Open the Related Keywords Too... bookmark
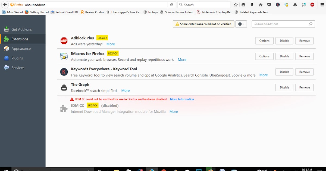The width and height of the screenshot is (326, 171). 252,12
